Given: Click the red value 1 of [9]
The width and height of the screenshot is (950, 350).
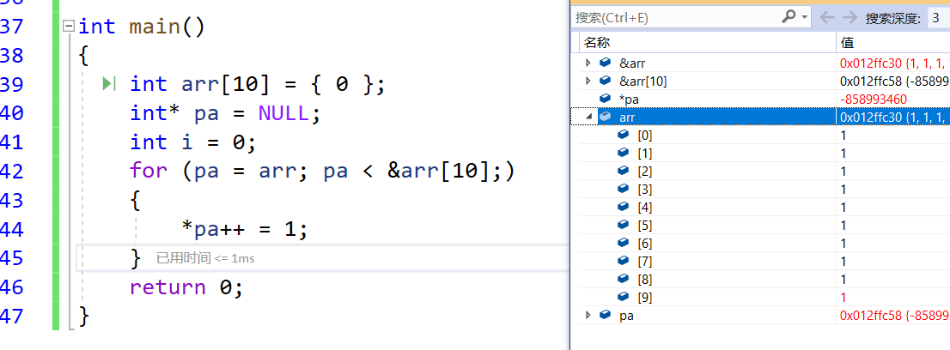Looking at the screenshot, I should coord(843,298).
